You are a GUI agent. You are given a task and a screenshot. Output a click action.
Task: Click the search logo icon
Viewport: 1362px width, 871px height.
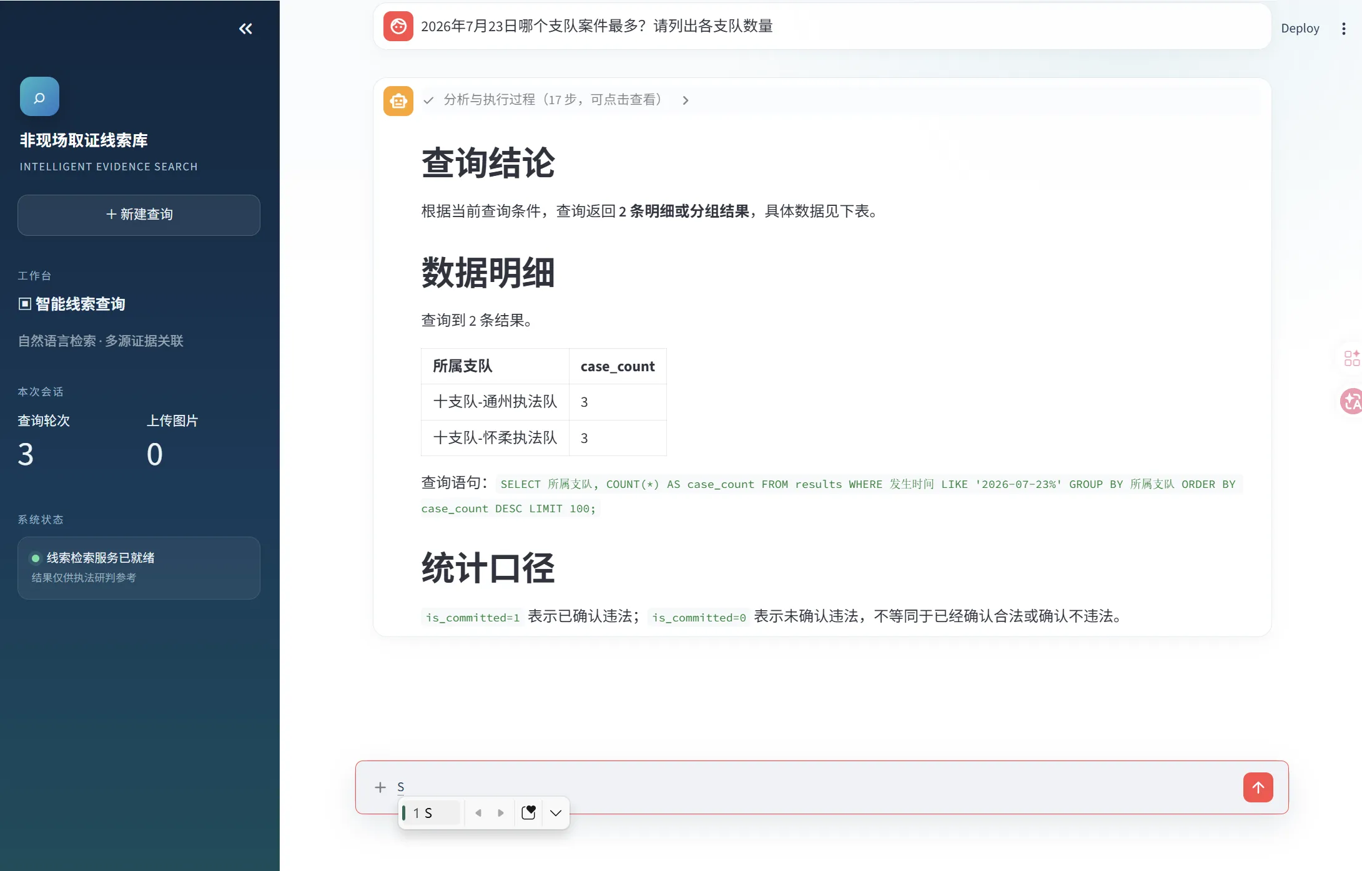[x=39, y=97]
